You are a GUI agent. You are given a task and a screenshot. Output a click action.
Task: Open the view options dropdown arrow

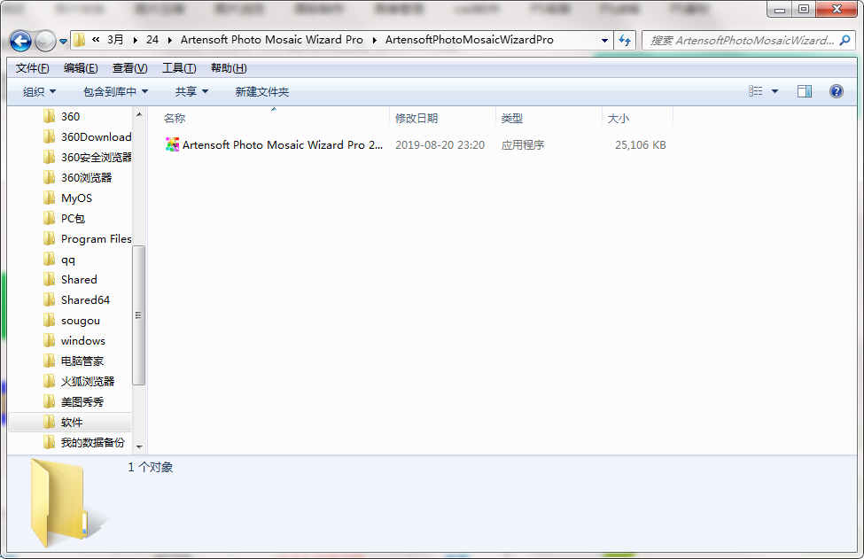(x=774, y=91)
